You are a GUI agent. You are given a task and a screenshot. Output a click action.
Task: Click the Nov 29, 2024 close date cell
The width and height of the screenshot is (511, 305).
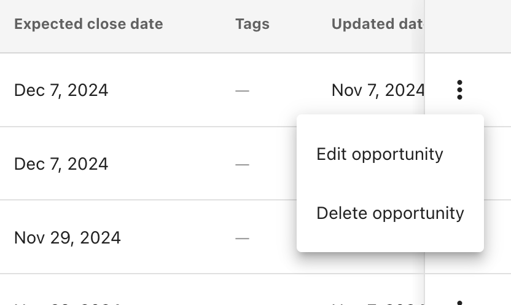click(68, 237)
